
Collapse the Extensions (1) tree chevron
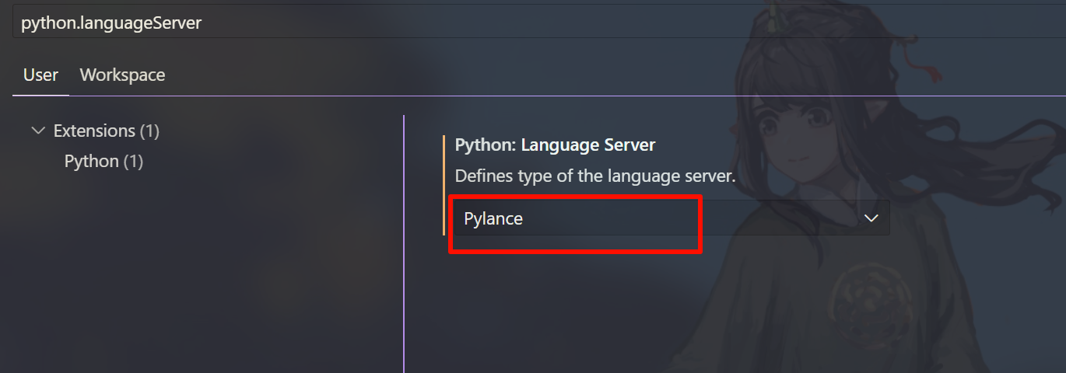point(37,131)
